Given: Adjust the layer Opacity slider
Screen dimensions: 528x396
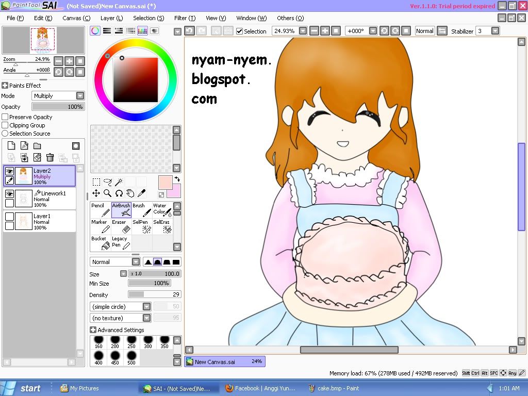Looking at the screenshot, I should pos(58,106).
